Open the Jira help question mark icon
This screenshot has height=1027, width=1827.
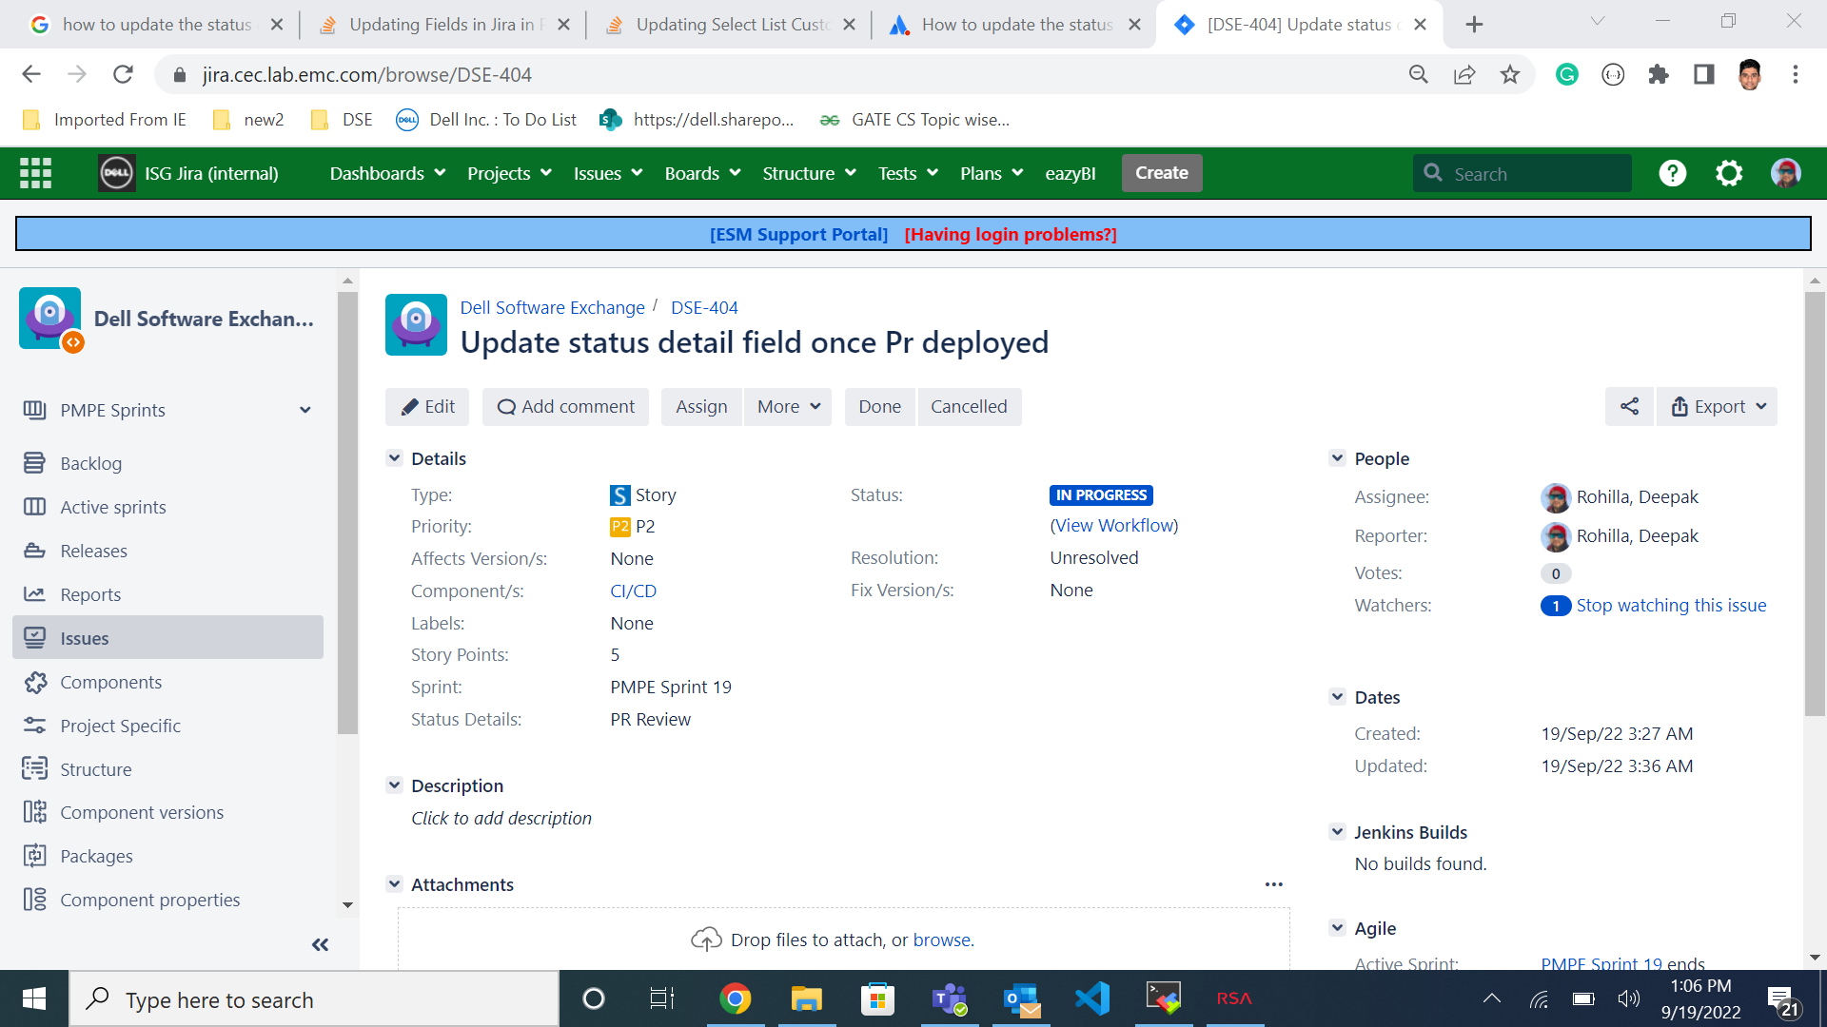pyautogui.click(x=1672, y=173)
